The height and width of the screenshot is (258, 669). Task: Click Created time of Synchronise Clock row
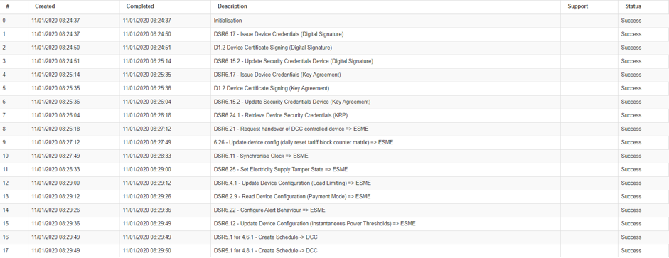[55, 156]
